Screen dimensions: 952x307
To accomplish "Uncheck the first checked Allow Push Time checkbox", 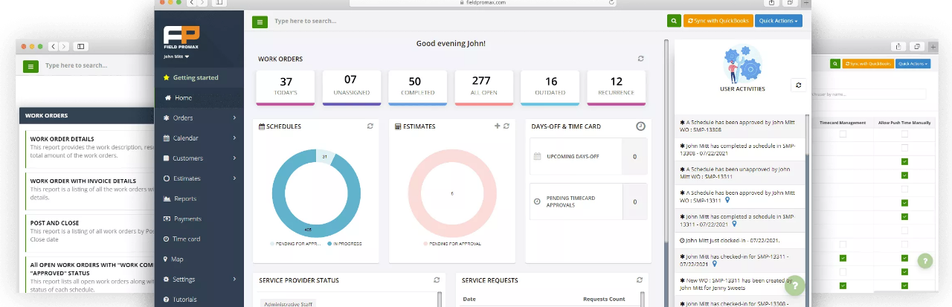I will click(x=904, y=161).
